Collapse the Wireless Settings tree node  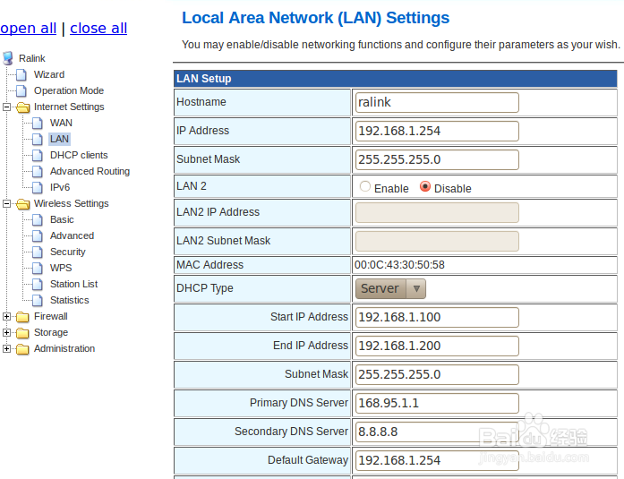6,203
